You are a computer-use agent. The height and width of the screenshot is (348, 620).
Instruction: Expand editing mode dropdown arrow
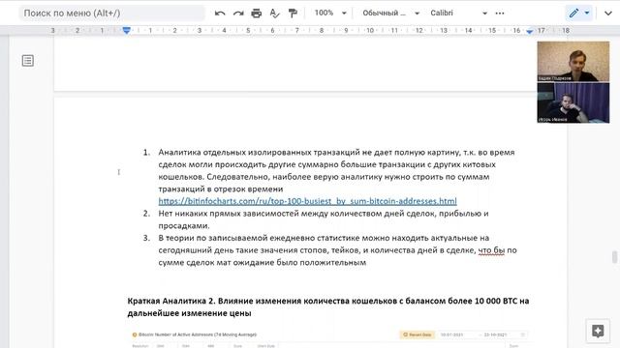pos(587,13)
